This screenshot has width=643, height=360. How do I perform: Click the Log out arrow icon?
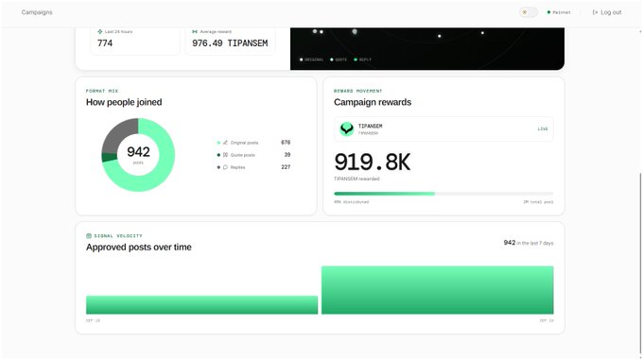coord(595,12)
